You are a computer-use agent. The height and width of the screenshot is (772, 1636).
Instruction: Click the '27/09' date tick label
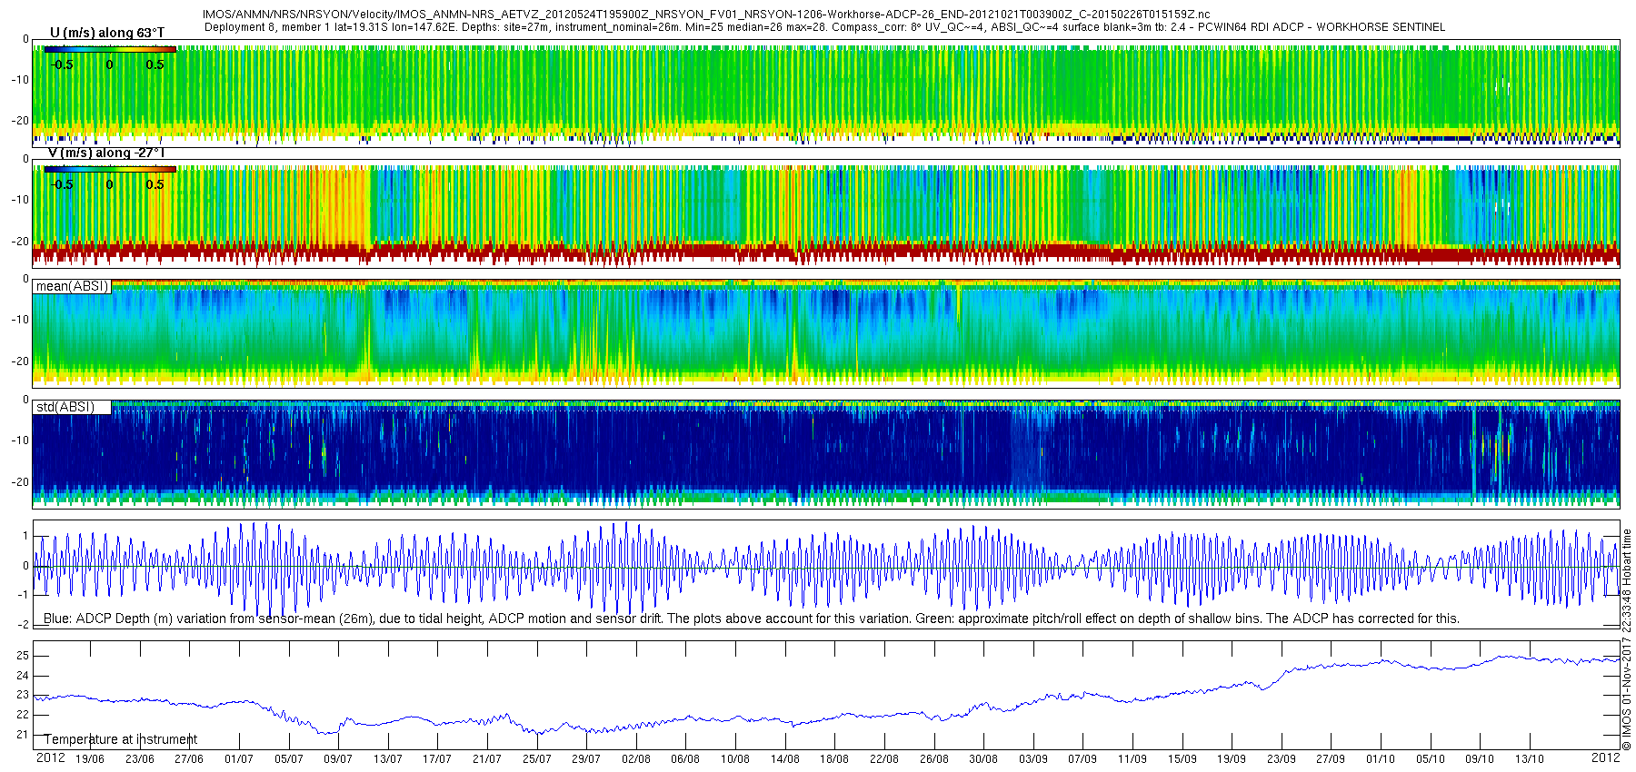coord(1331,759)
